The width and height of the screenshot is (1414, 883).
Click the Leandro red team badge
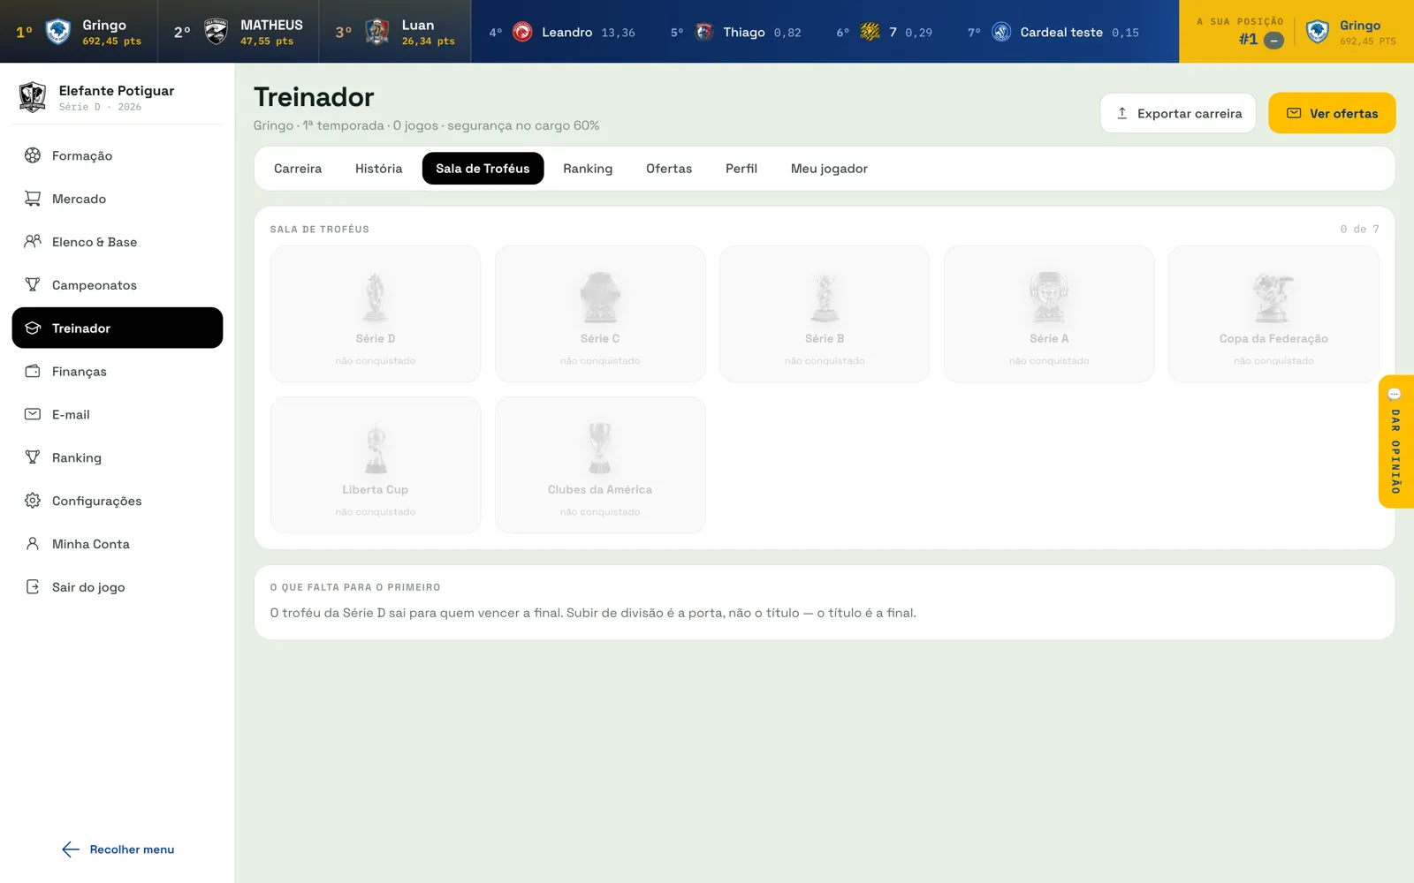522,32
